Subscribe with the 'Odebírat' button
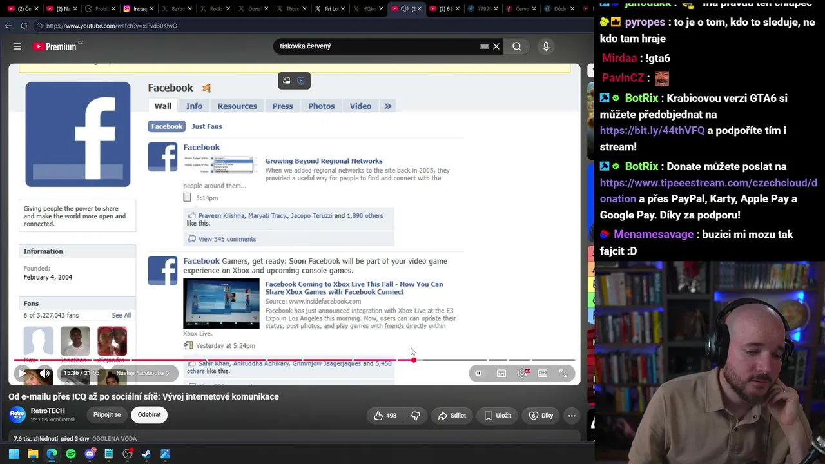This screenshot has height=464, width=825. (149, 414)
